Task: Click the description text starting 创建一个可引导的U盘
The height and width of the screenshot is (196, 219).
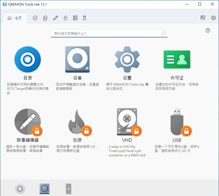Action: click(x=177, y=149)
